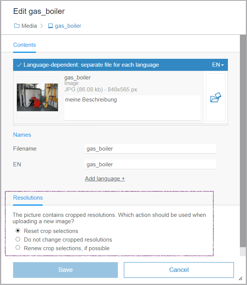Click the checkmark icon for language-dependent setting
This screenshot has width=247, height=285.
click(19, 65)
